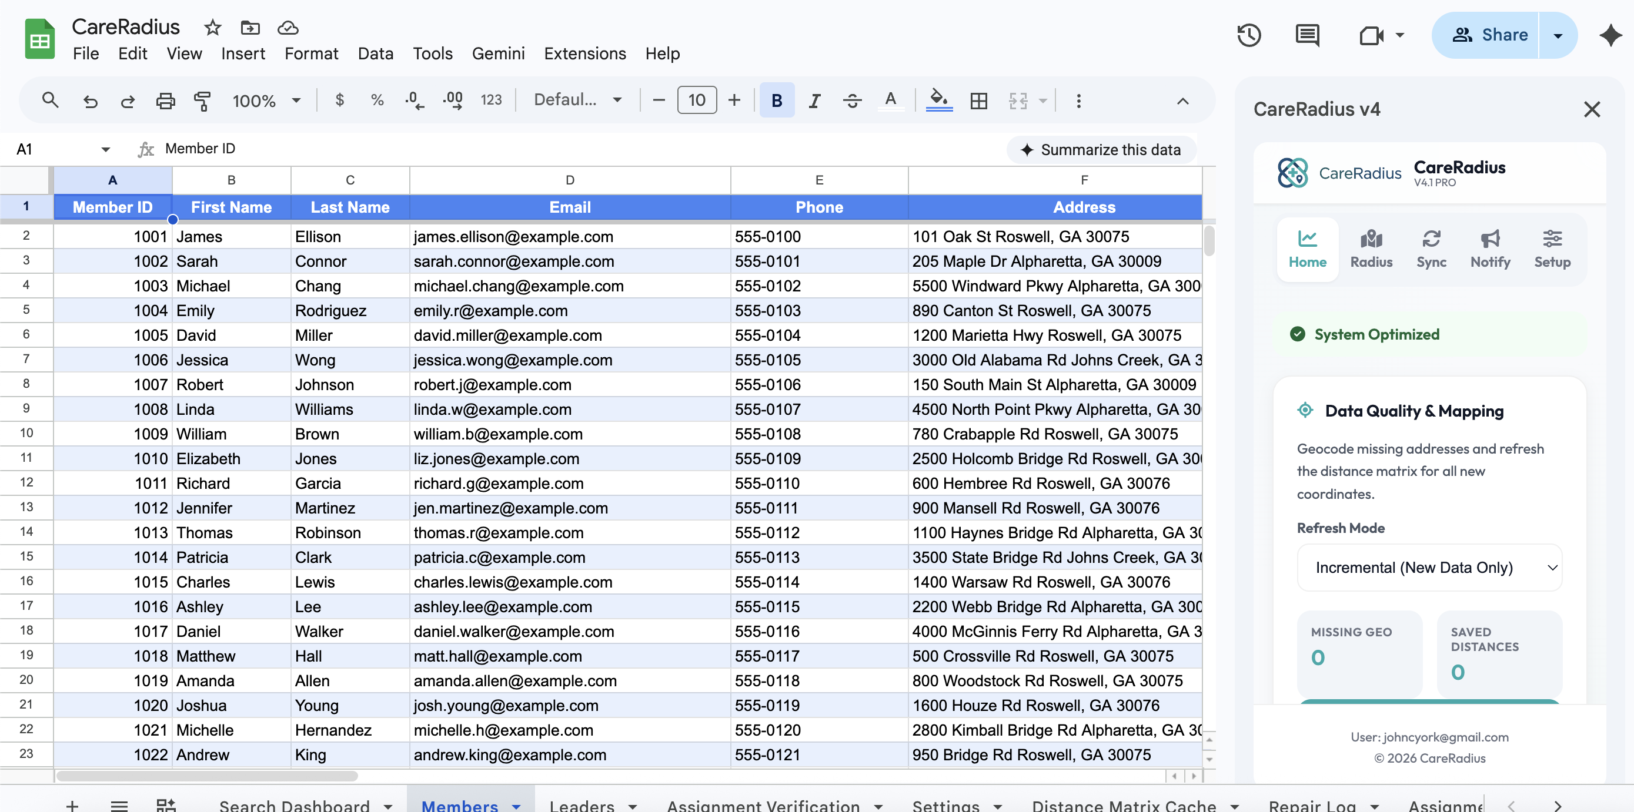Open the zoom level dropdown
Viewport: 1634px width, 812px height.
click(x=266, y=100)
